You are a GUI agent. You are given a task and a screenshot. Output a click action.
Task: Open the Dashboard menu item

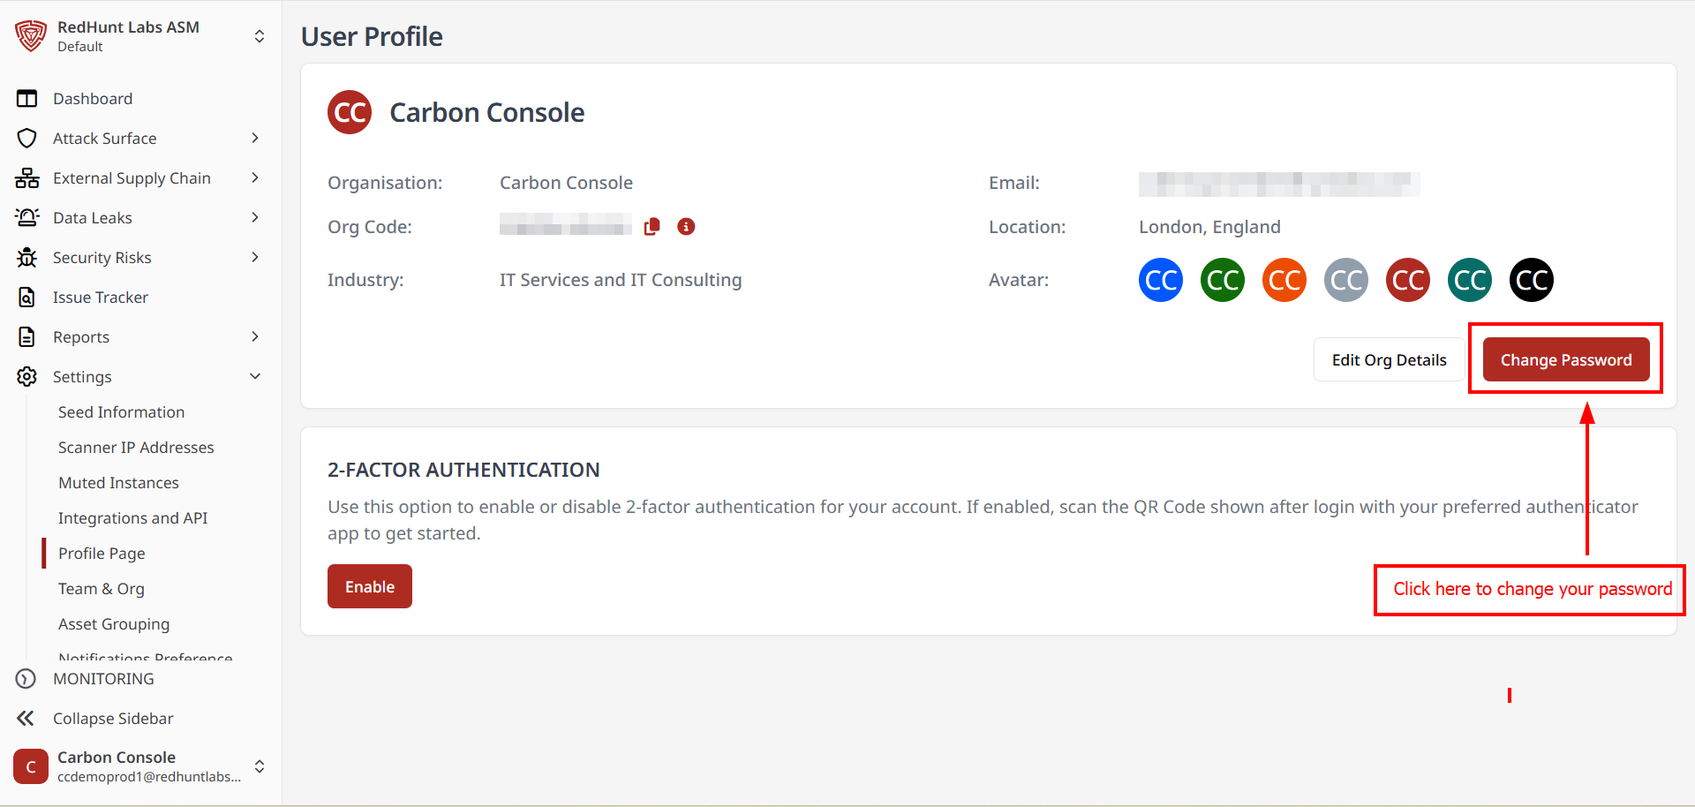click(x=93, y=99)
